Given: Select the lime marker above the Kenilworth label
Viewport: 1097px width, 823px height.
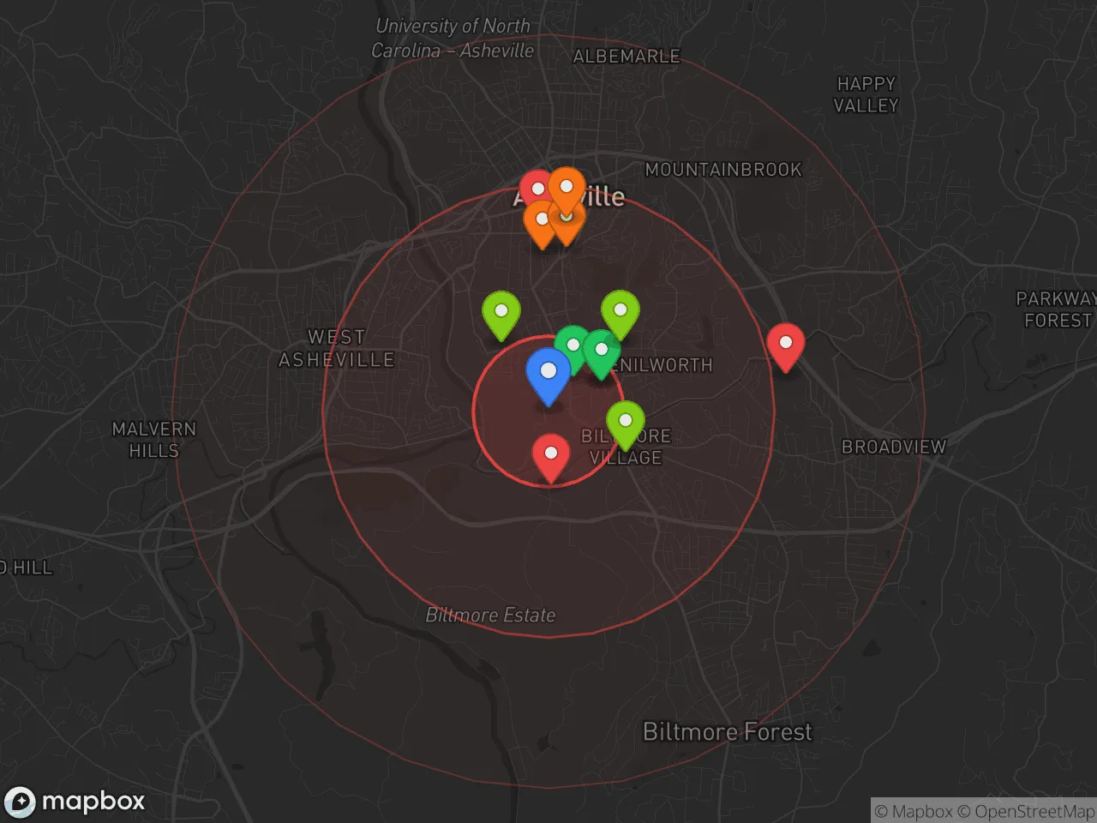Looking at the screenshot, I should pyautogui.click(x=620, y=312).
